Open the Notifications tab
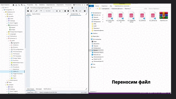Image resolution: width=176 pixels, height=99 pixels. [x=47, y=89]
